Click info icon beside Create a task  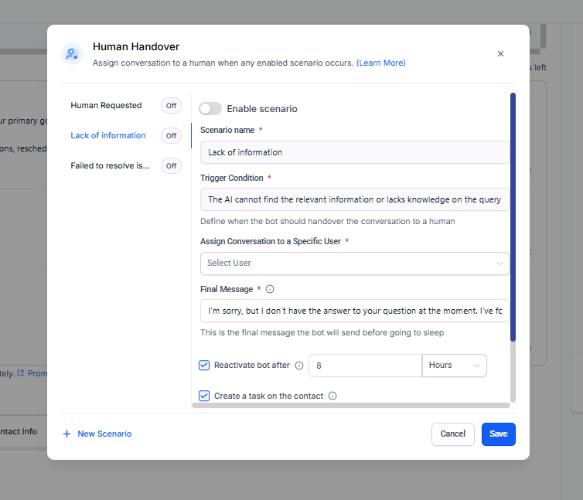pos(332,396)
